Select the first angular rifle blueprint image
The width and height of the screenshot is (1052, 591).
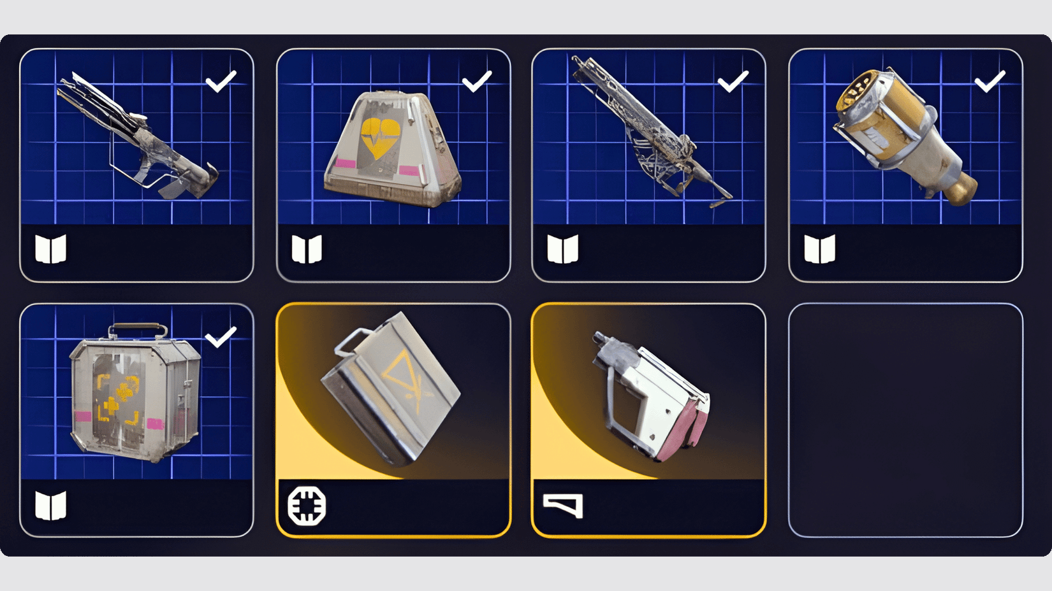137,136
